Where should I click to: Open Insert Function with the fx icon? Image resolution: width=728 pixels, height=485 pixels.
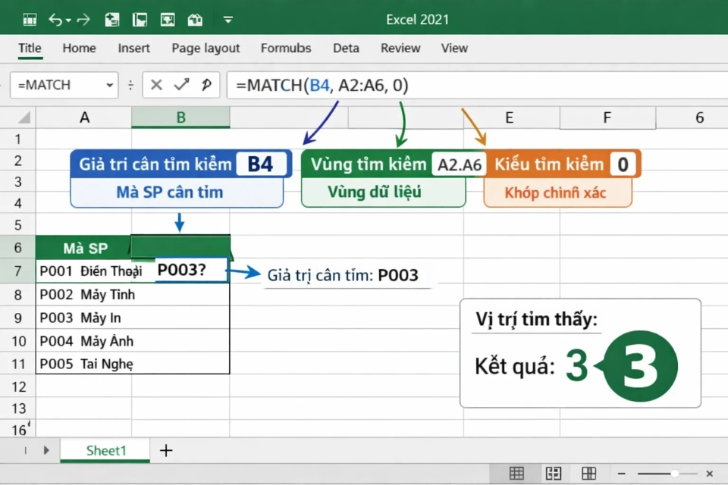(207, 85)
